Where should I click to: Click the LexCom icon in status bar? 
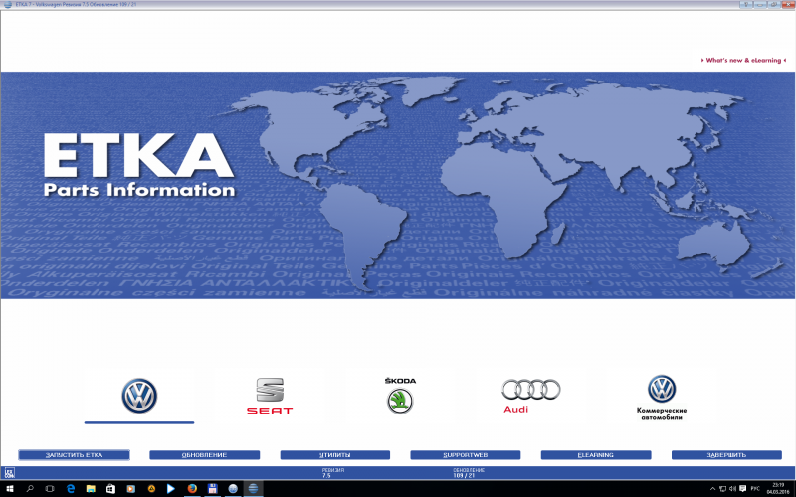pos(9,473)
